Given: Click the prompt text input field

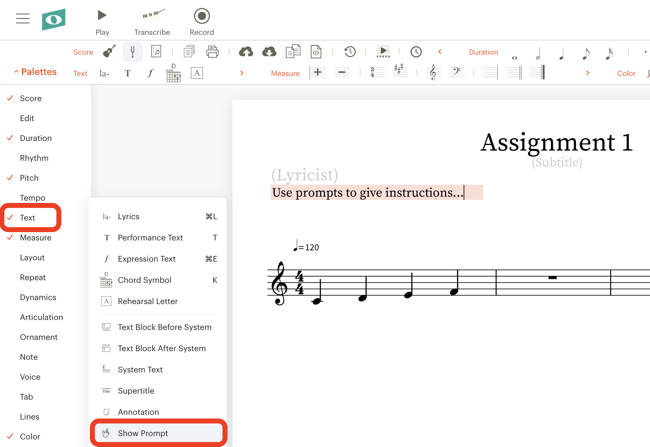Looking at the screenshot, I should tap(377, 192).
